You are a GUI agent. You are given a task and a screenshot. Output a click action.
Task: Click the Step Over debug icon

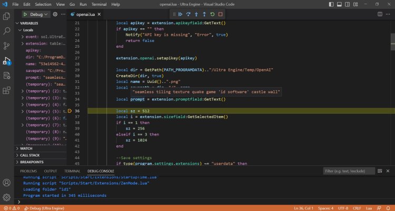tap(187, 14)
